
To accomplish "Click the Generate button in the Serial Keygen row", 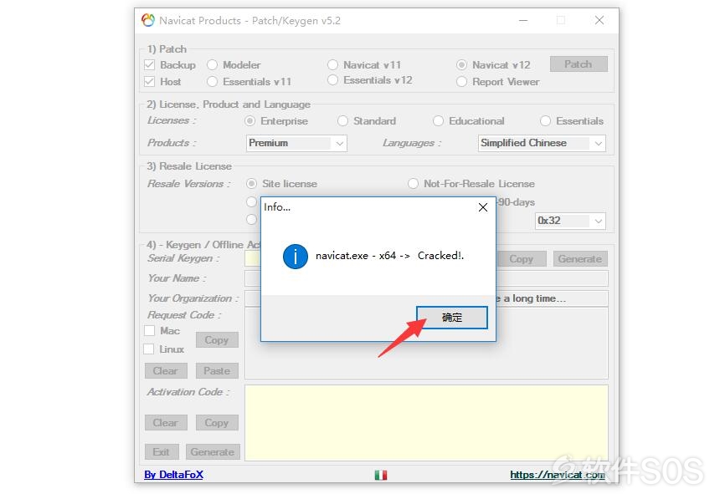I will pos(580,259).
